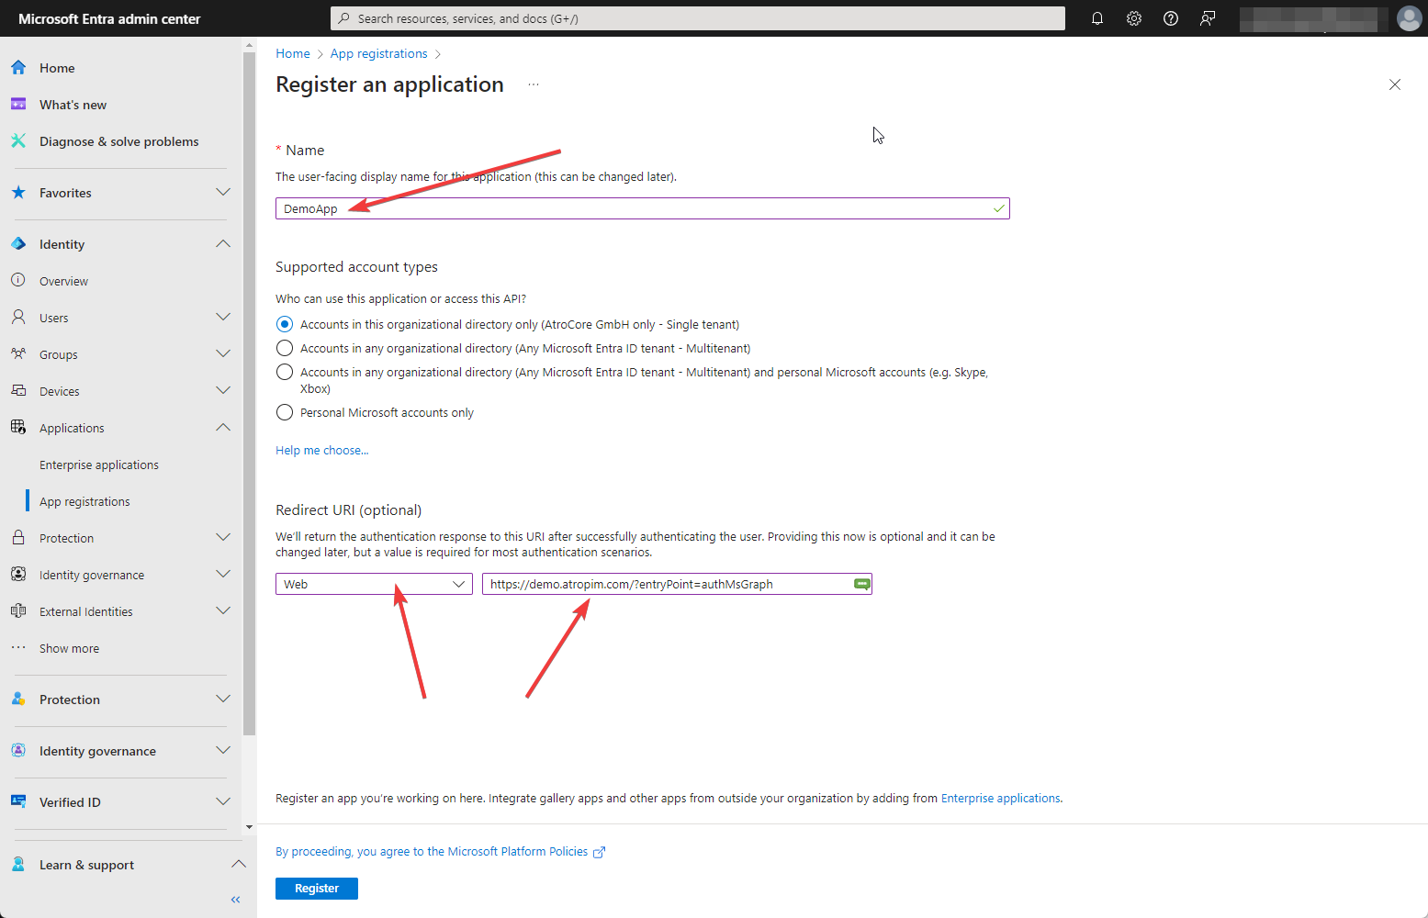Open the feedback icon in header
This screenshot has height=918, width=1428.
(1208, 18)
